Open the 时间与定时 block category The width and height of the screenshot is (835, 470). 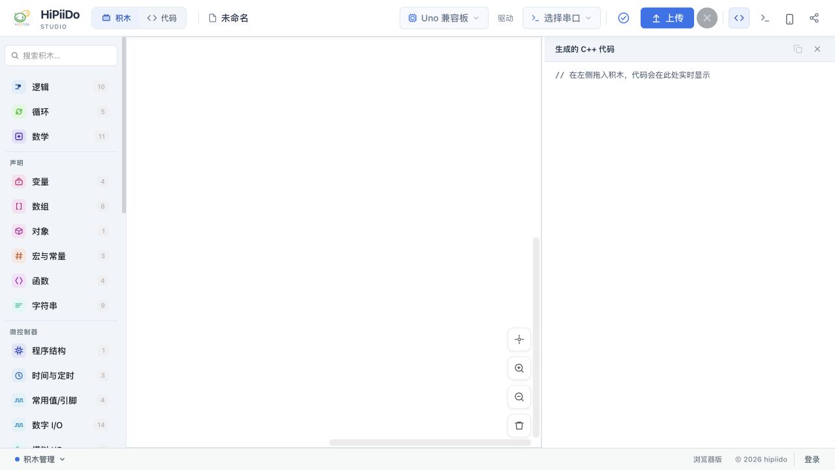(x=61, y=375)
